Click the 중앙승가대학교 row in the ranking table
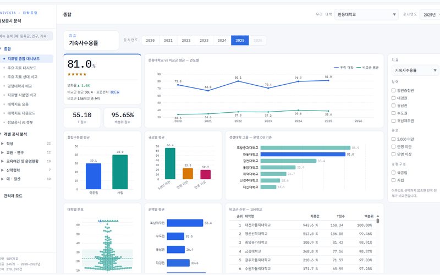Viewport: 440px width, 275px height. (302, 243)
